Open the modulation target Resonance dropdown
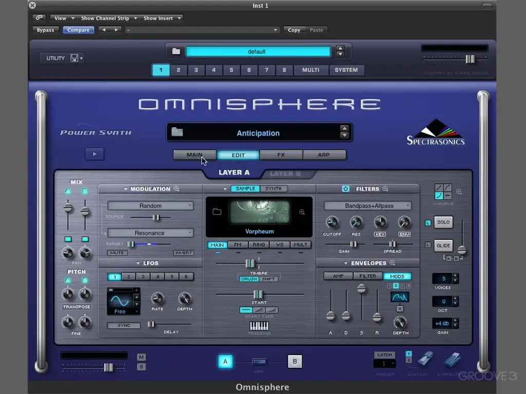The width and height of the screenshot is (526, 394). coord(151,233)
